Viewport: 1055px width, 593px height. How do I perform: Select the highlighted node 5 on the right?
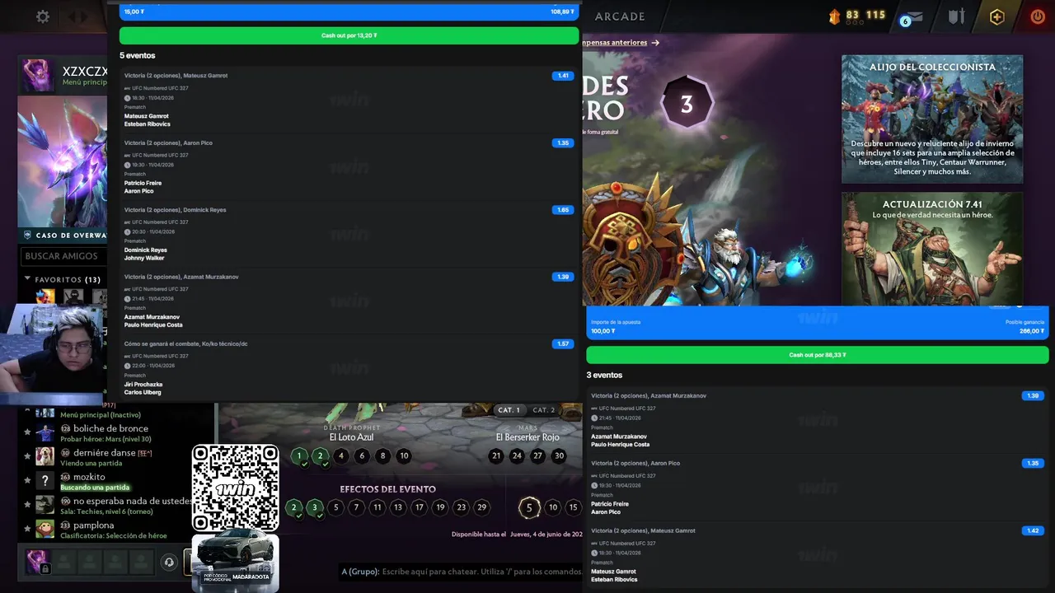coord(529,507)
